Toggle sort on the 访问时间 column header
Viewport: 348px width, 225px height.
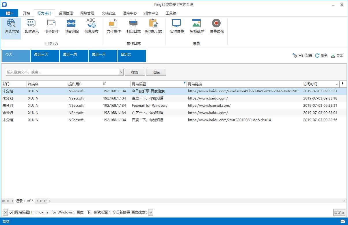(x=321, y=84)
